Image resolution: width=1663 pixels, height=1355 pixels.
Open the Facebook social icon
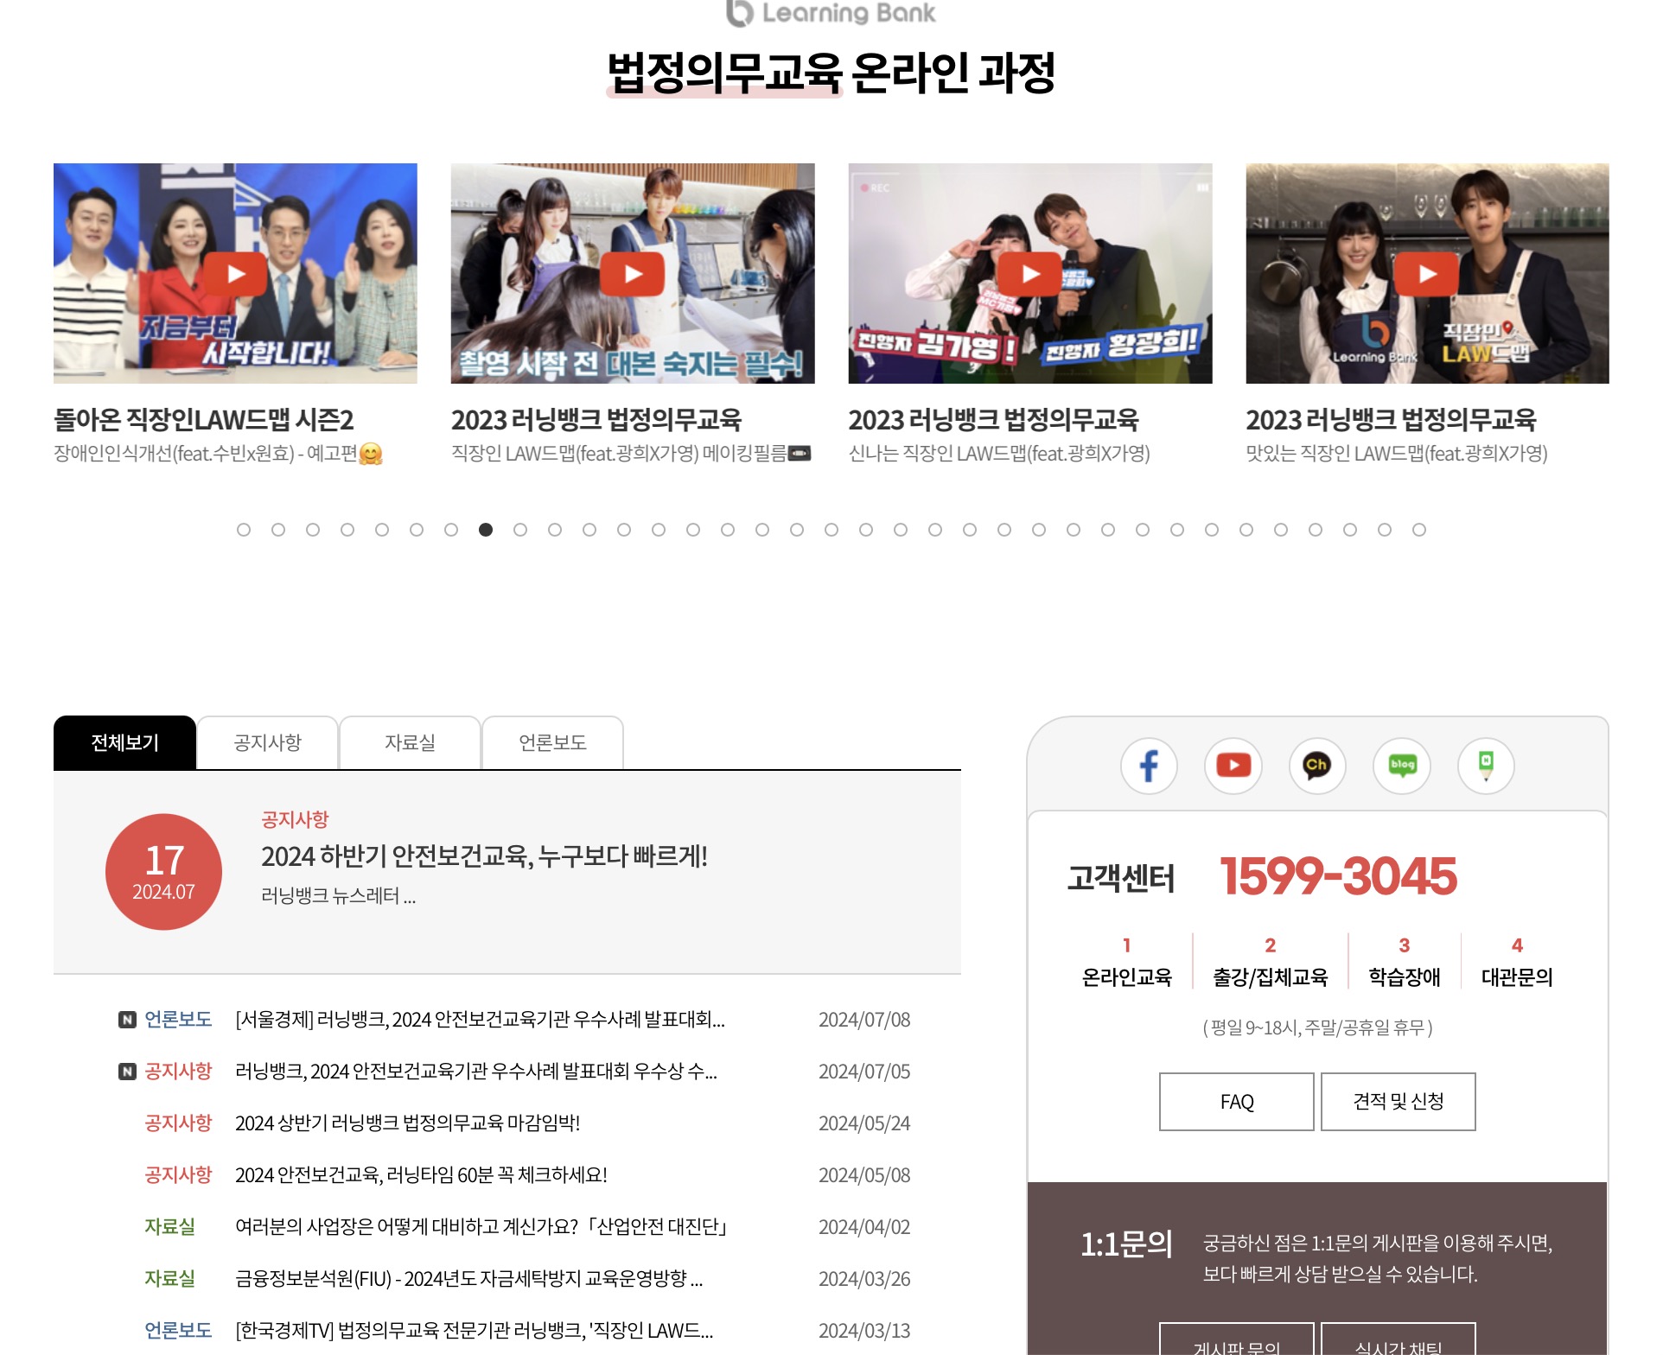pos(1149,766)
